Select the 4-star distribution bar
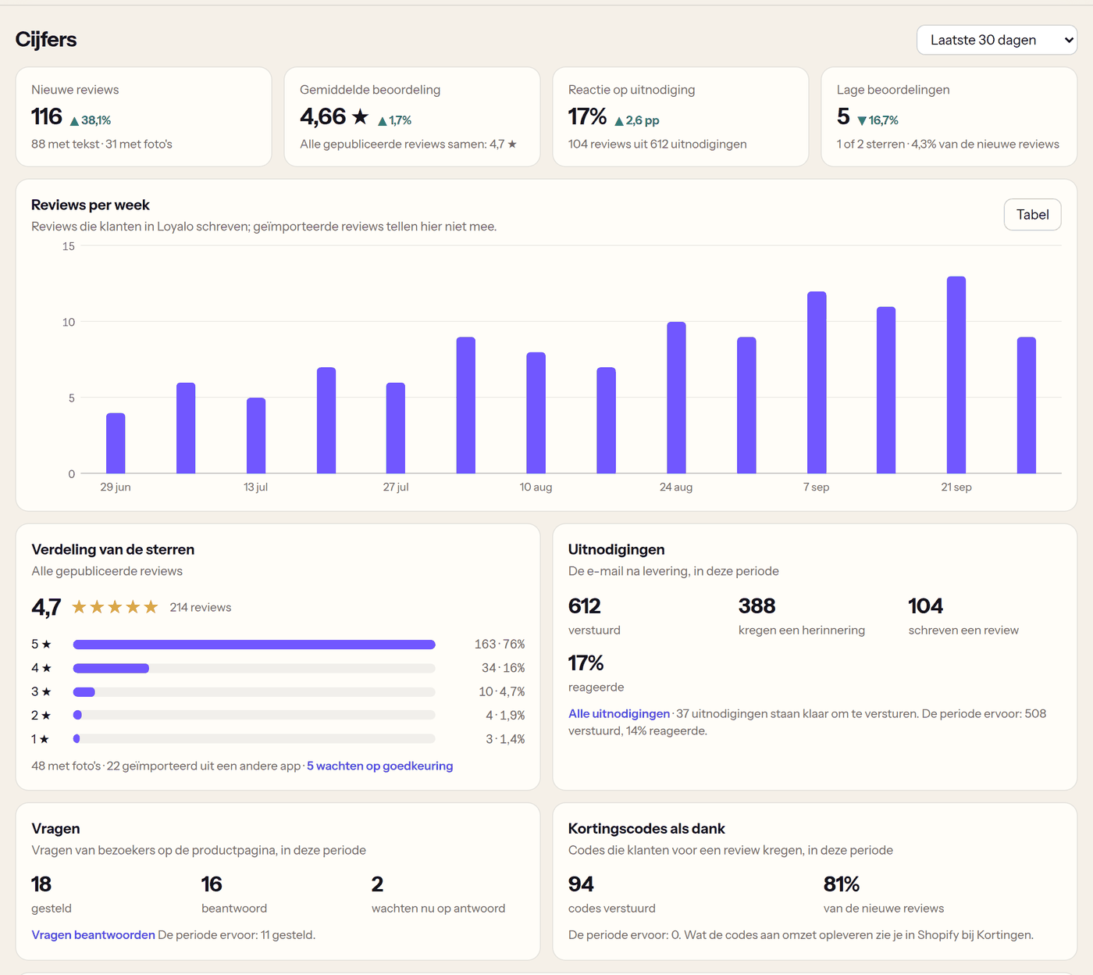Viewport: 1093px width, 975px height. (254, 668)
